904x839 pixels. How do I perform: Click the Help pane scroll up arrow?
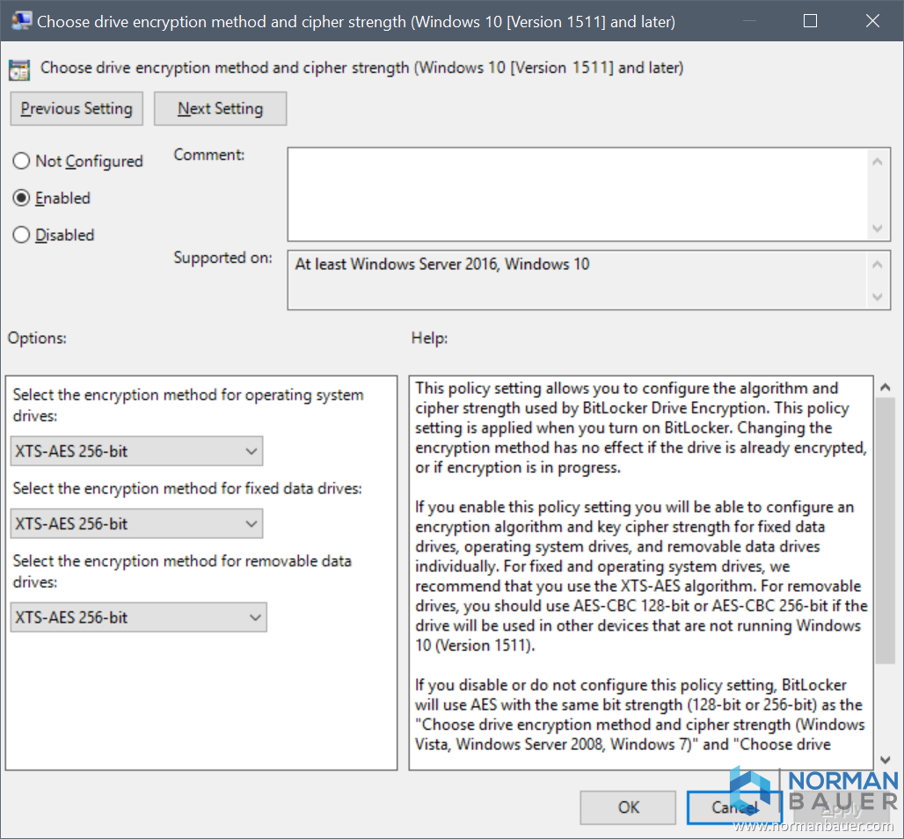(886, 388)
